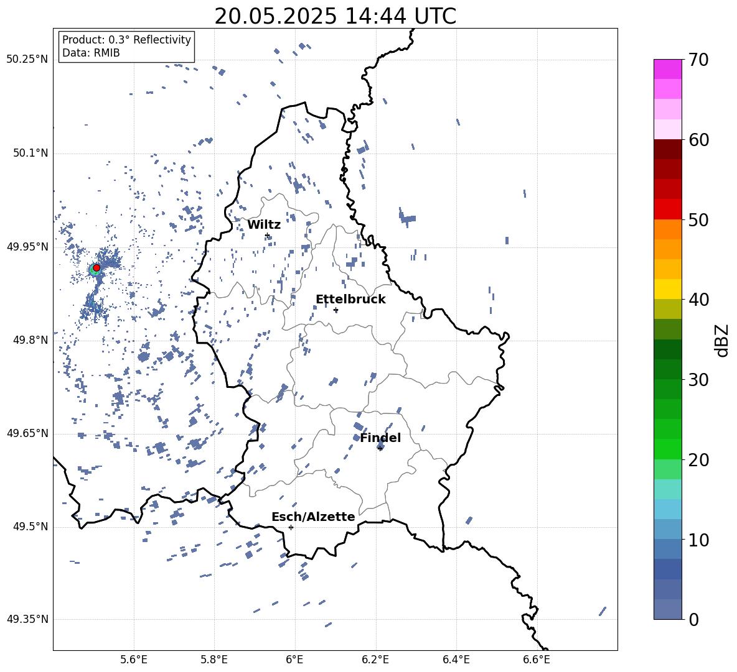Click the colorbar tick label 60
The width and height of the screenshot is (737, 672).
[698, 140]
